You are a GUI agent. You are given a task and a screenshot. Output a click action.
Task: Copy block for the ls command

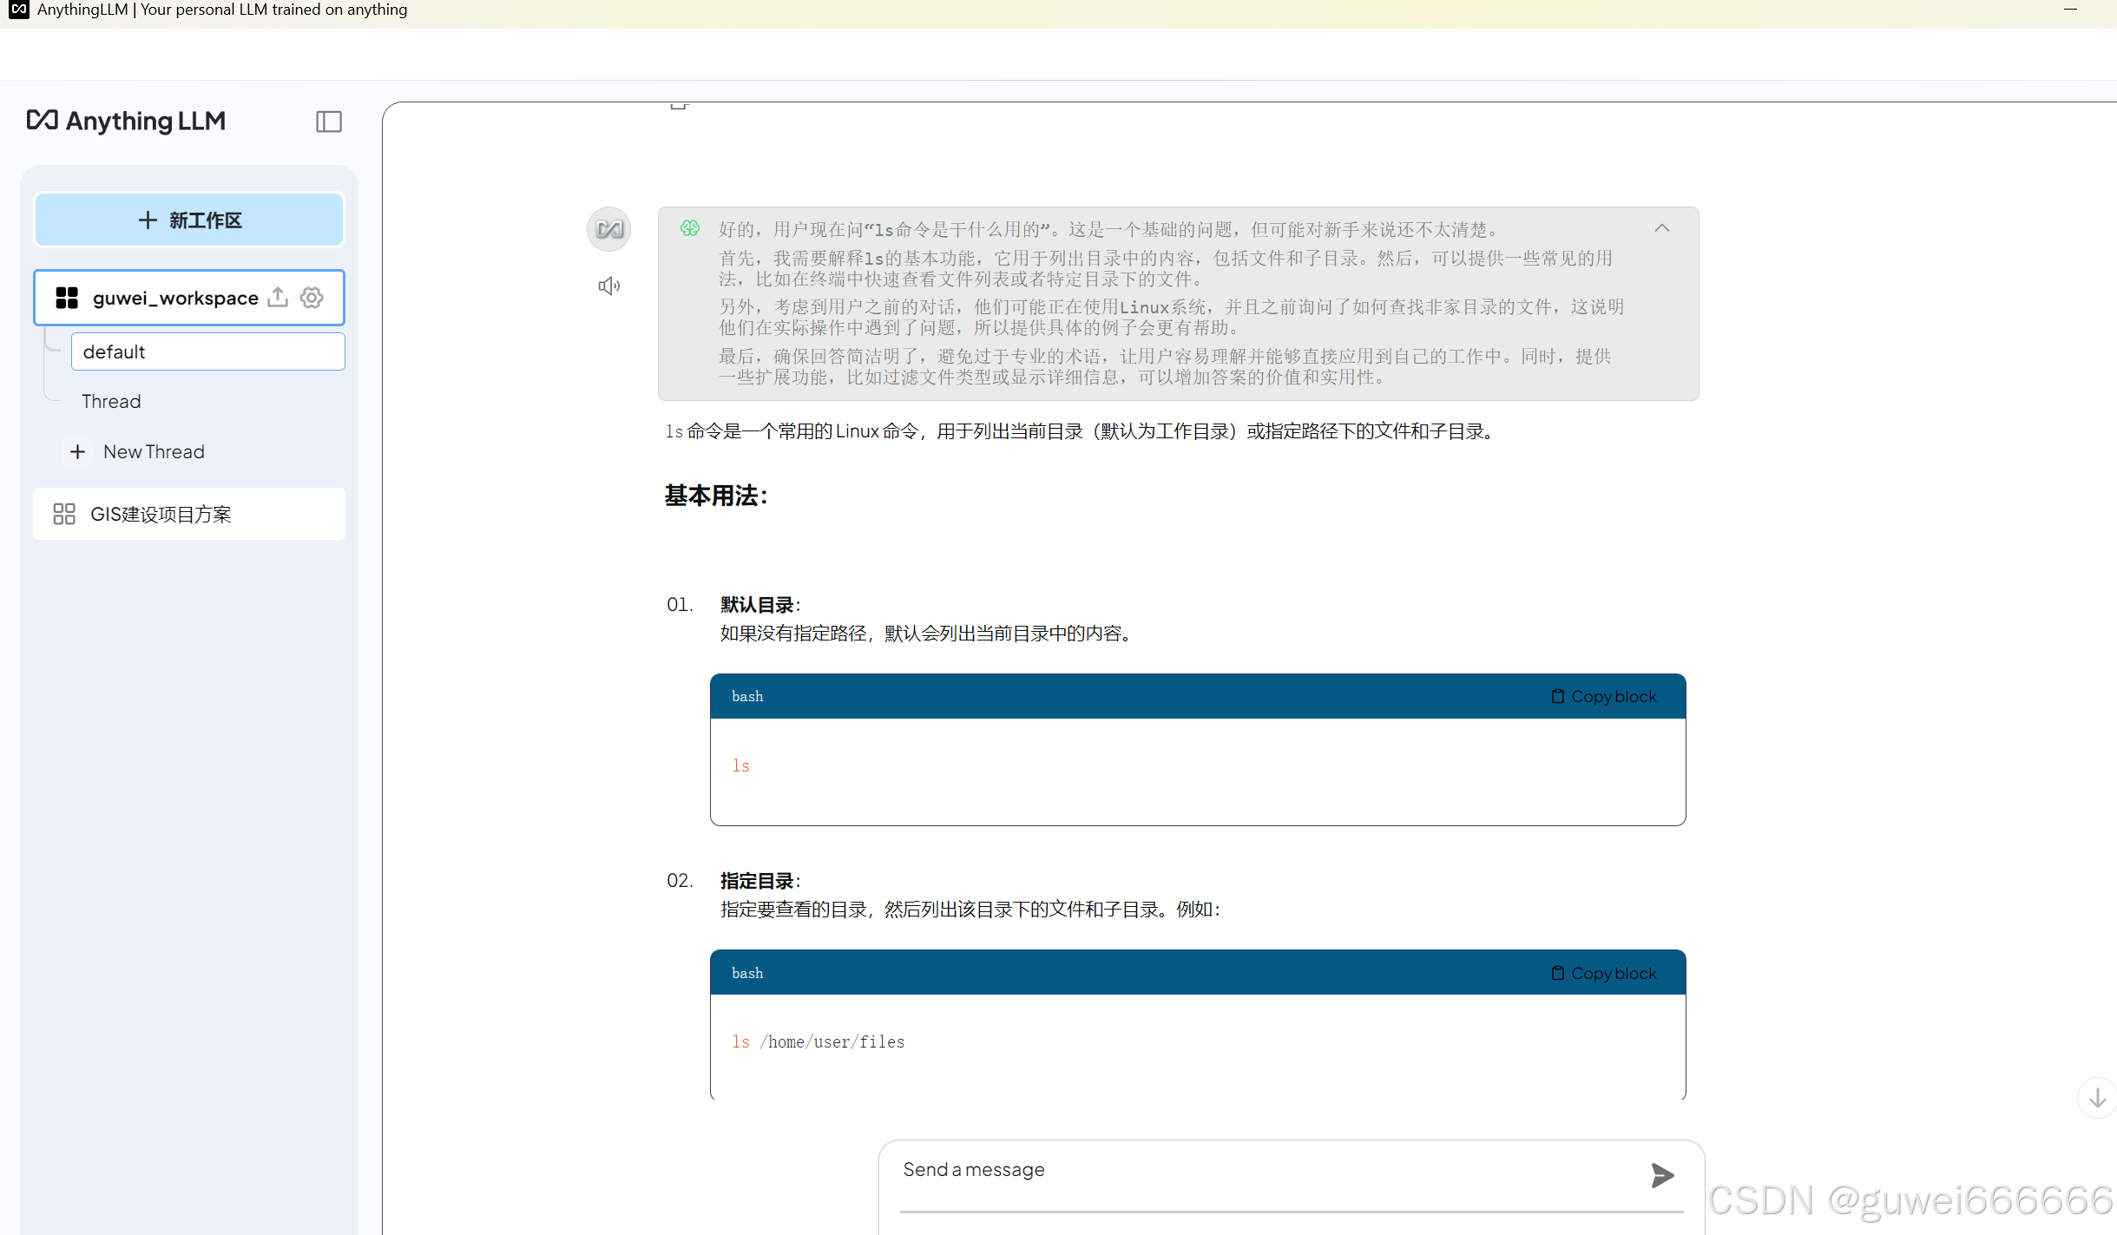tap(1604, 696)
